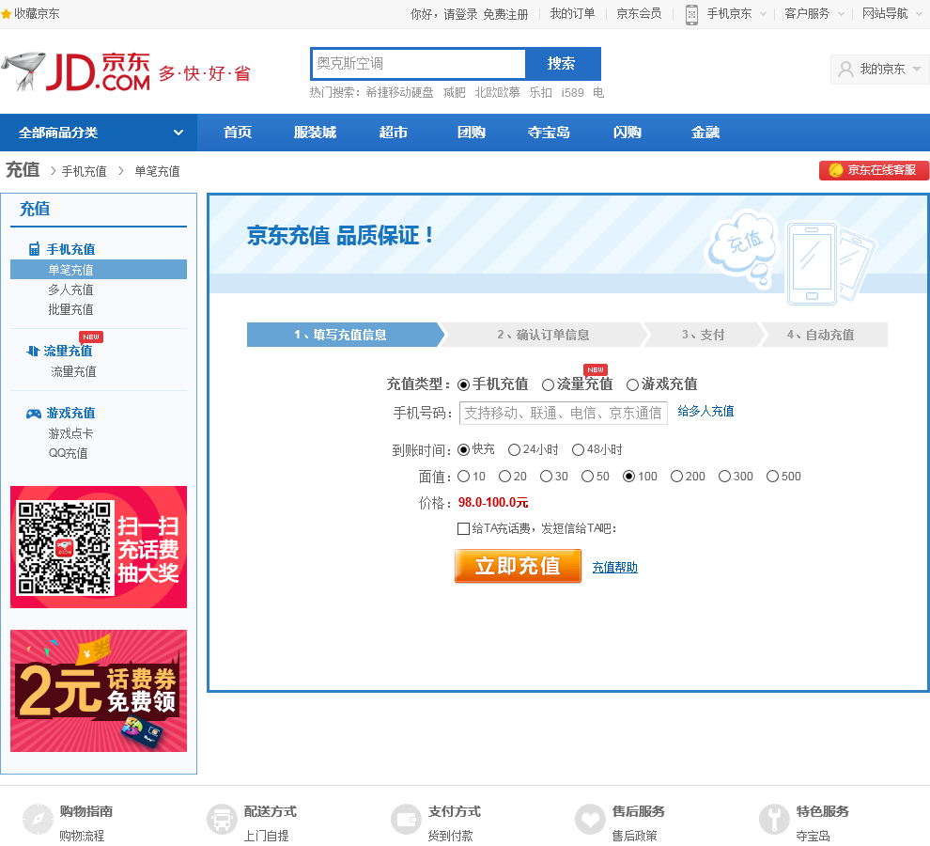
Task: Open 夺宝岛 in the navigation bar
Action: [x=549, y=133]
